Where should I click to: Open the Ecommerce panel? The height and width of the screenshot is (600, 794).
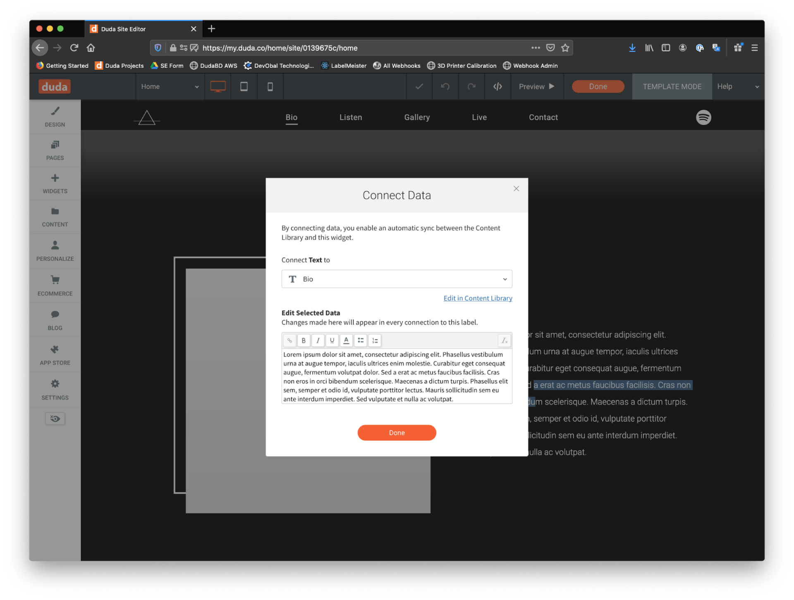tap(55, 286)
